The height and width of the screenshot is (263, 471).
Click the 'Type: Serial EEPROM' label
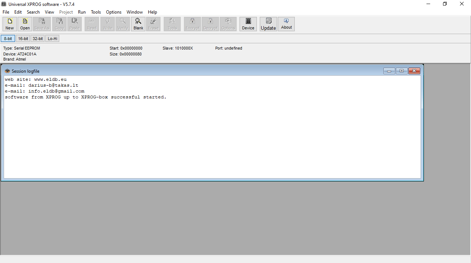tap(22, 48)
